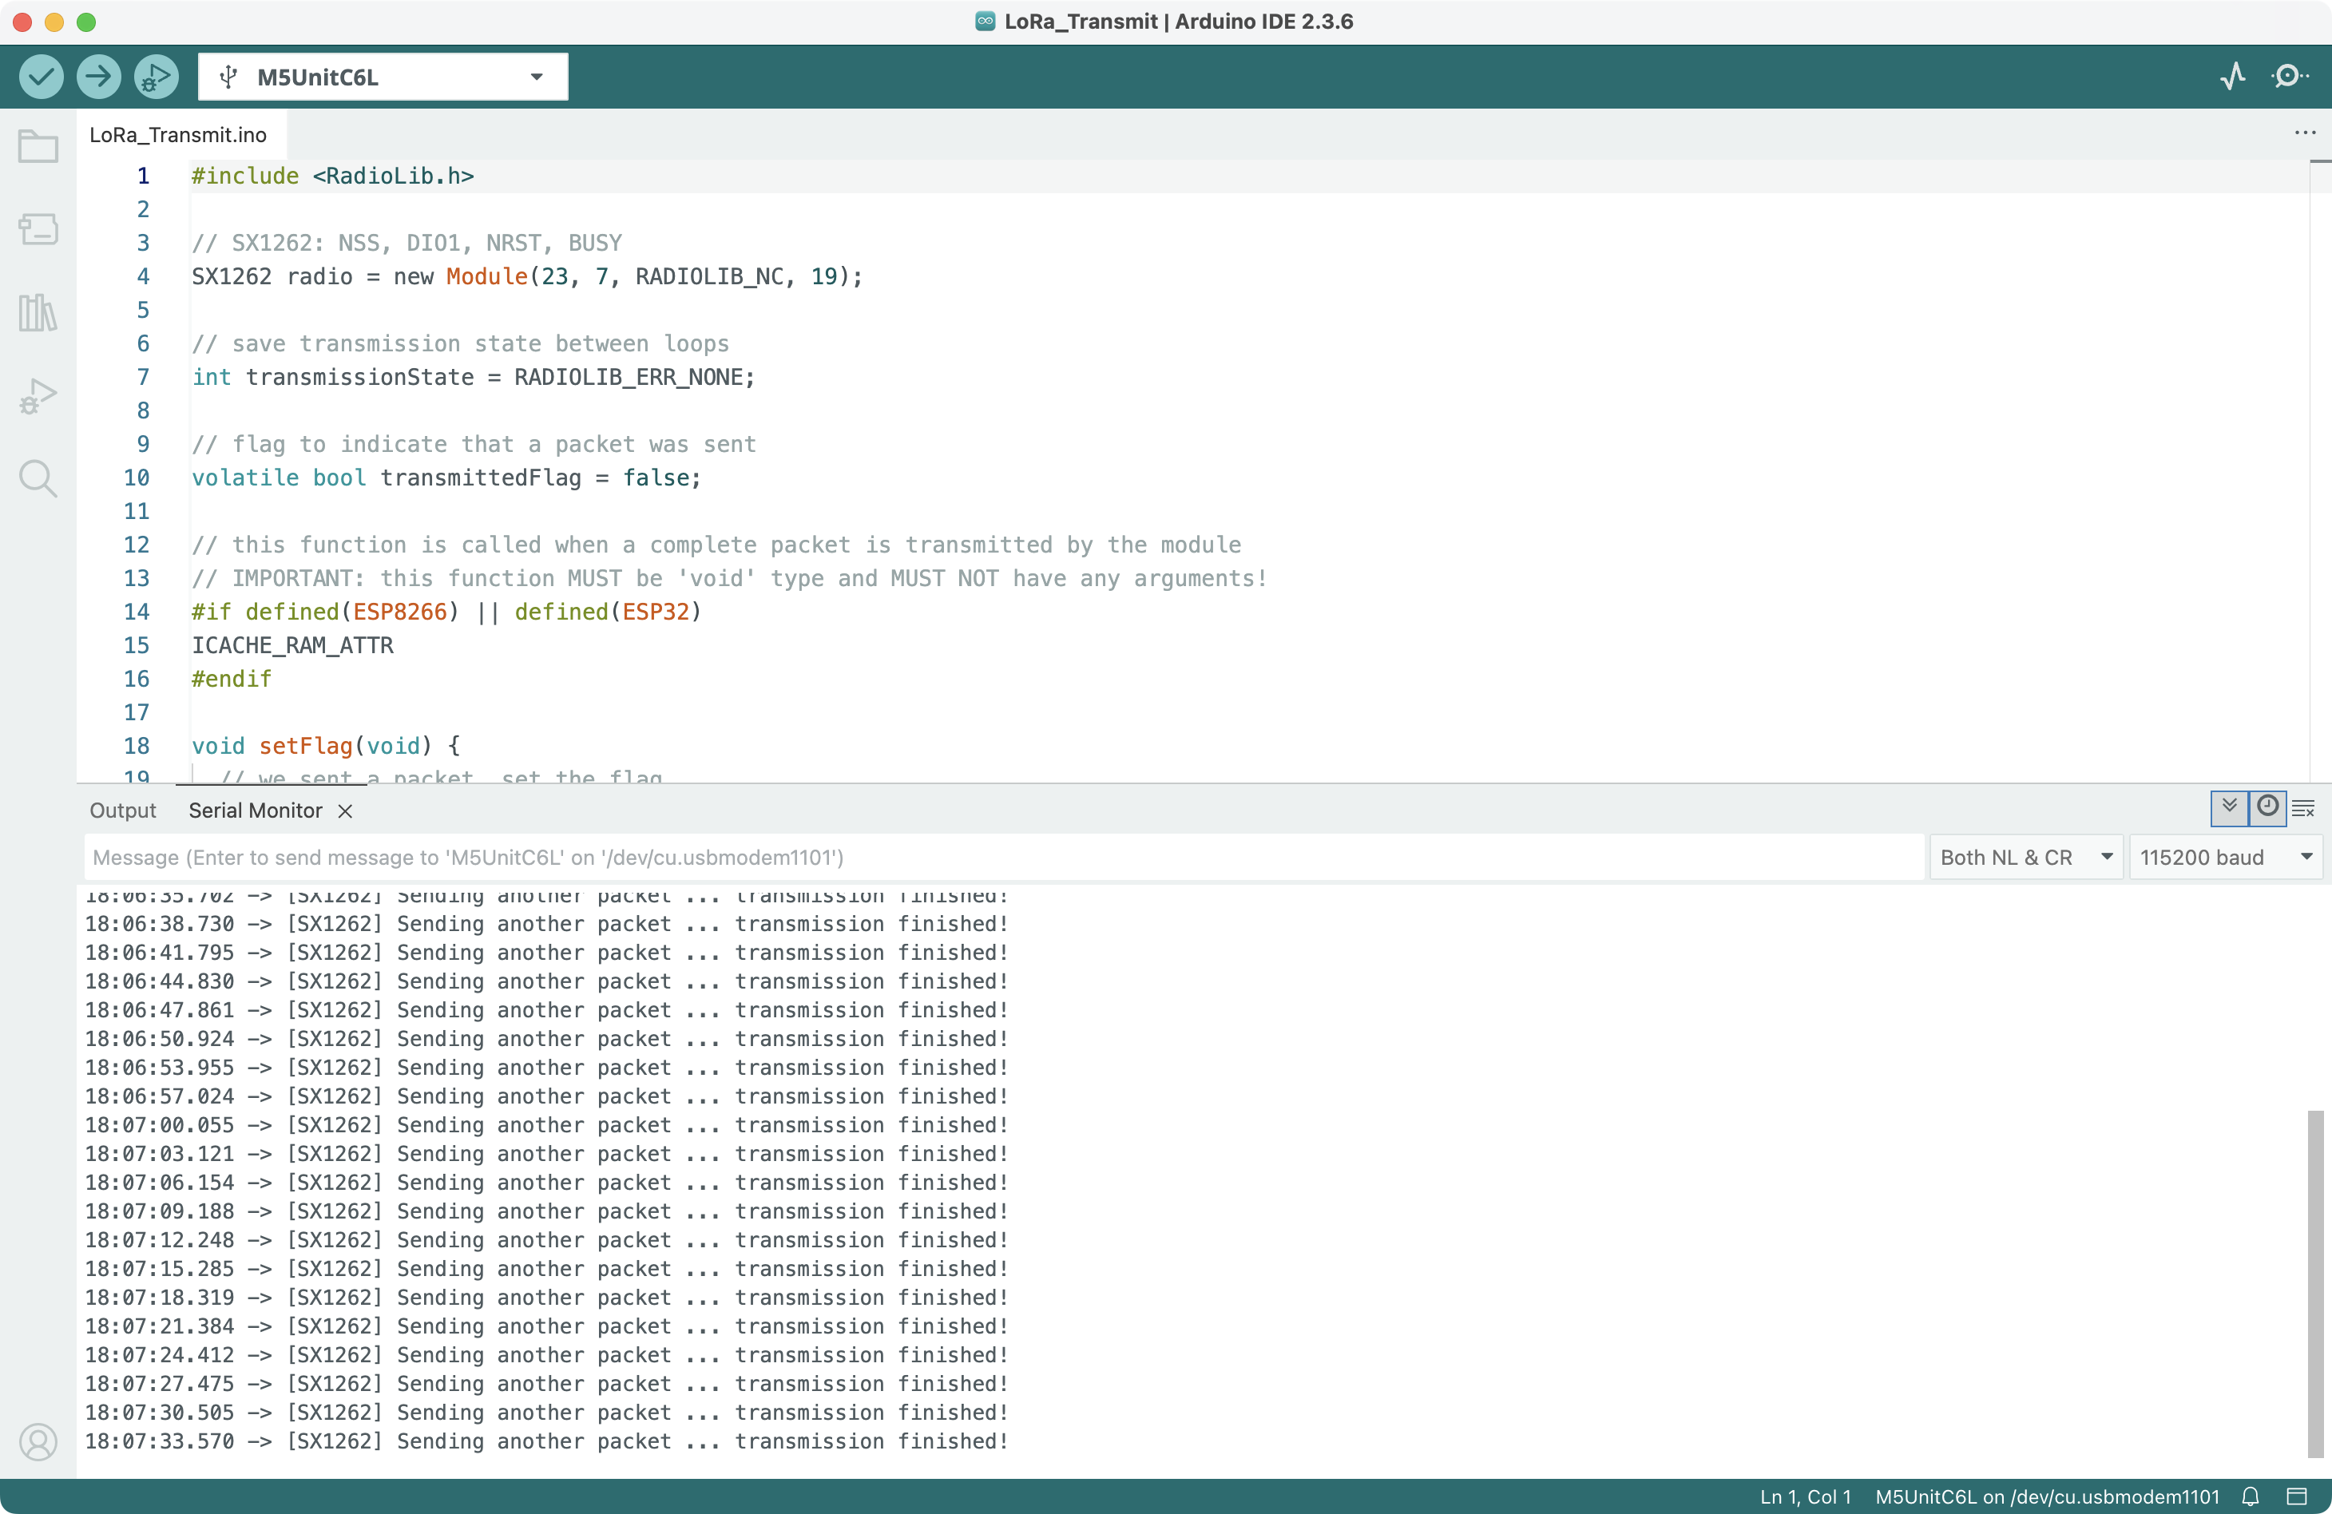Toggle autoscroll in Serial Monitor
Screen dimensions: 2332x1514
[2229, 807]
